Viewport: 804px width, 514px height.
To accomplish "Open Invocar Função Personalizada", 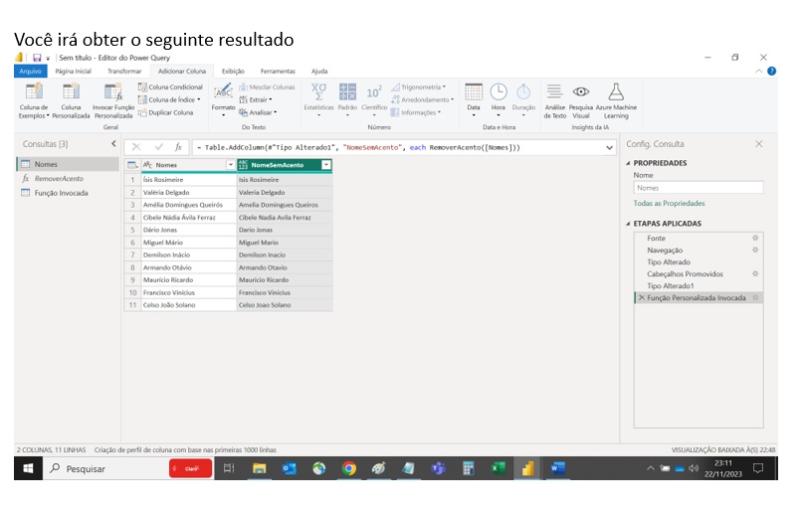I will (113, 101).
